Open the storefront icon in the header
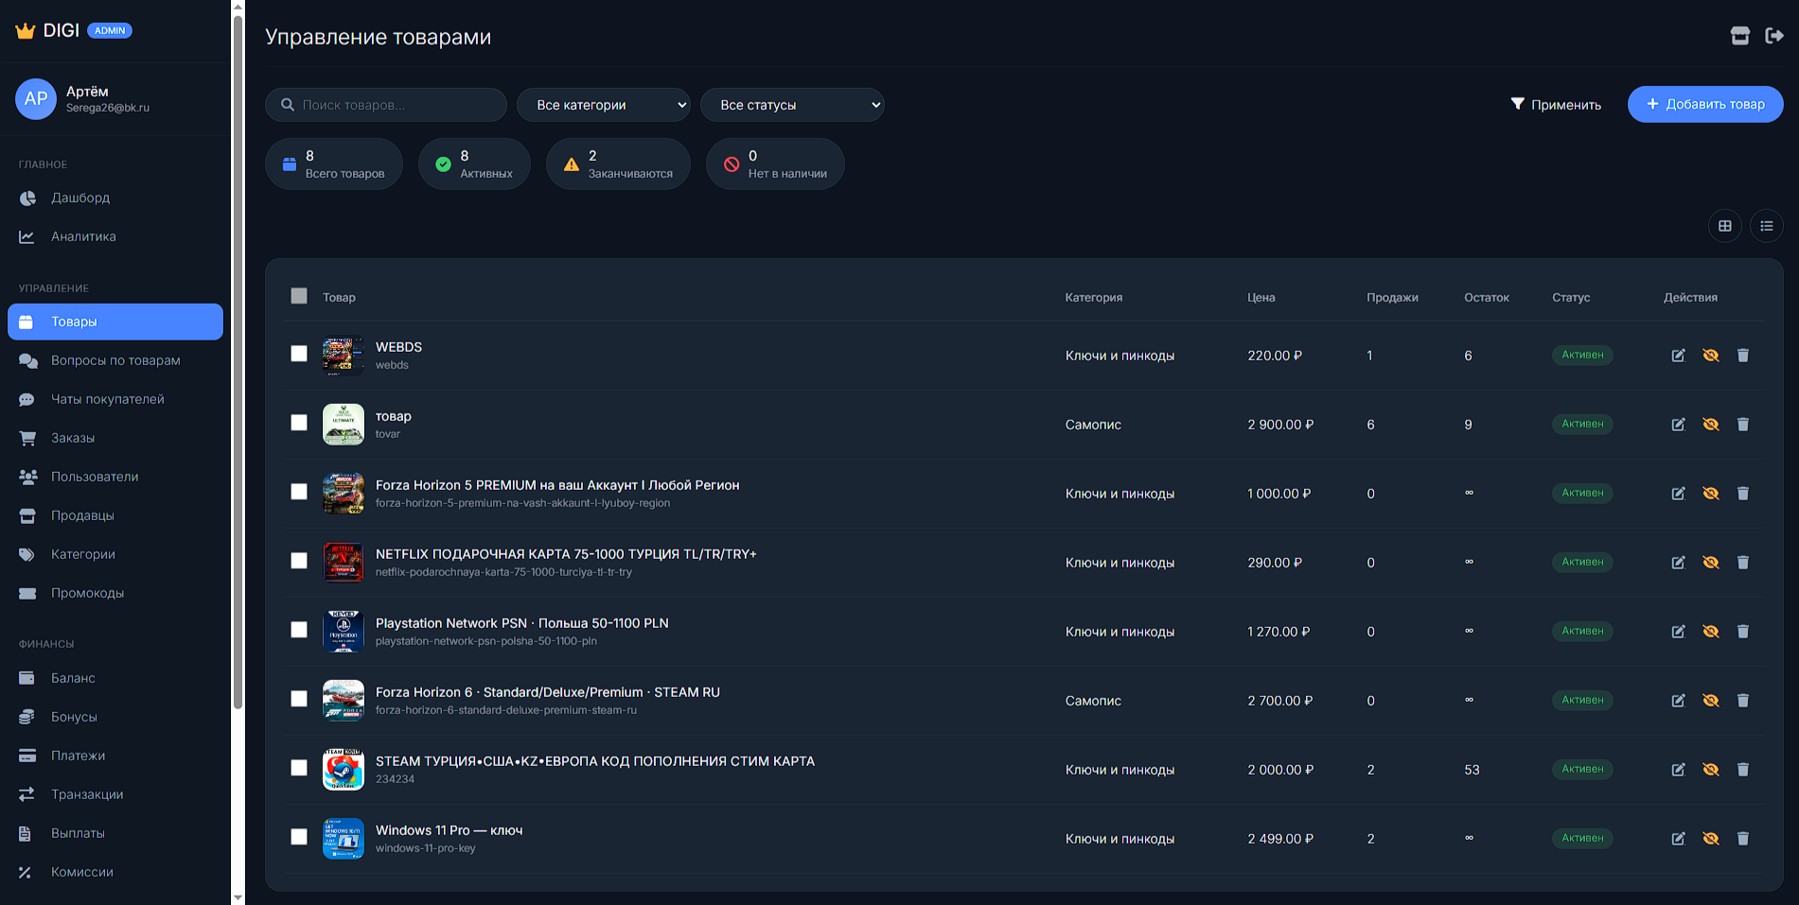 tap(1739, 36)
